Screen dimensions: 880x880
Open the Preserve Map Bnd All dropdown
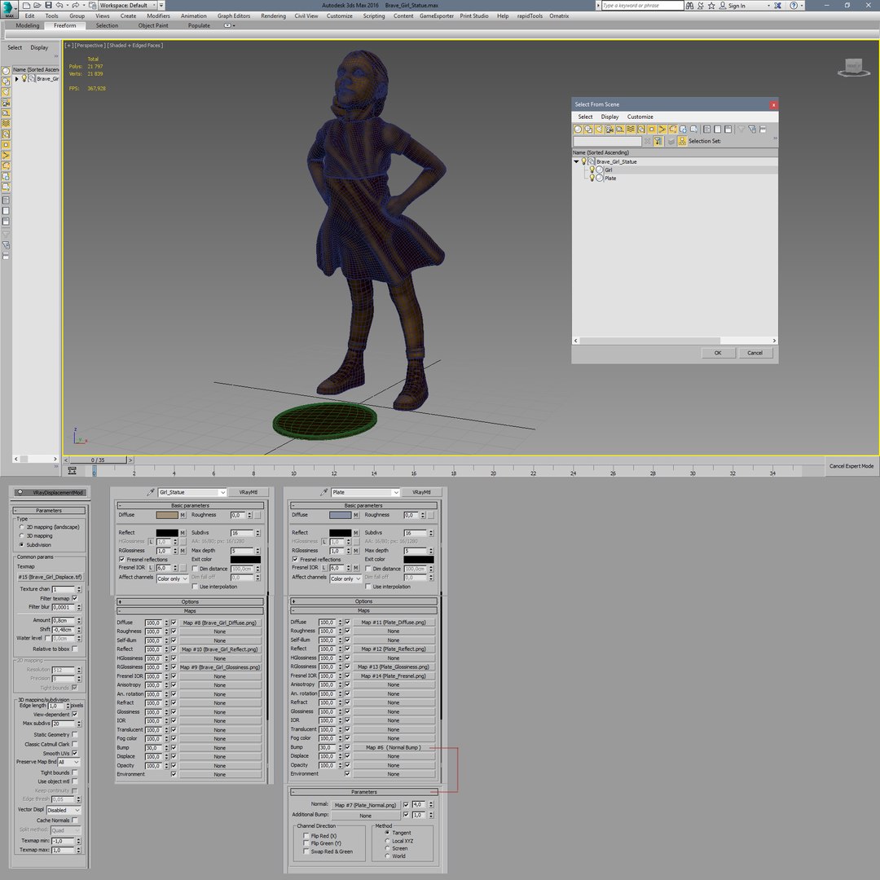click(68, 762)
